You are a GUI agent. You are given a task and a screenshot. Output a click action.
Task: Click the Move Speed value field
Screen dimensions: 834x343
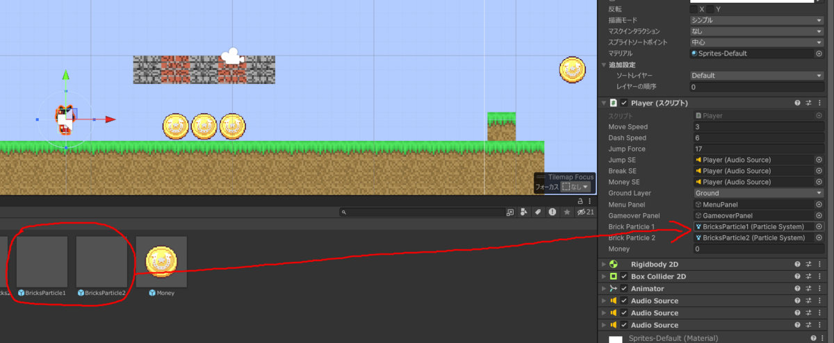[758, 126]
